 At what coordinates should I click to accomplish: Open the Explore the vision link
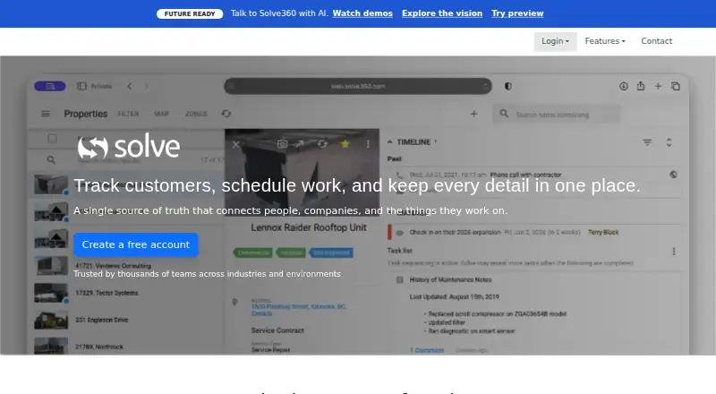[442, 13]
